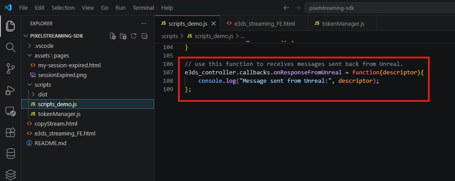Close the scripts_demo.js editor tab
Viewport: 455px width, 181px height.
click(x=214, y=24)
